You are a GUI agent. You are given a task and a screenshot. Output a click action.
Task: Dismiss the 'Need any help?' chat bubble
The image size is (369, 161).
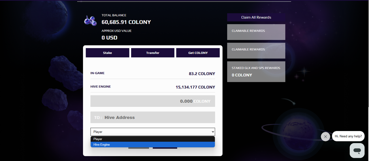pyautogui.click(x=325, y=137)
